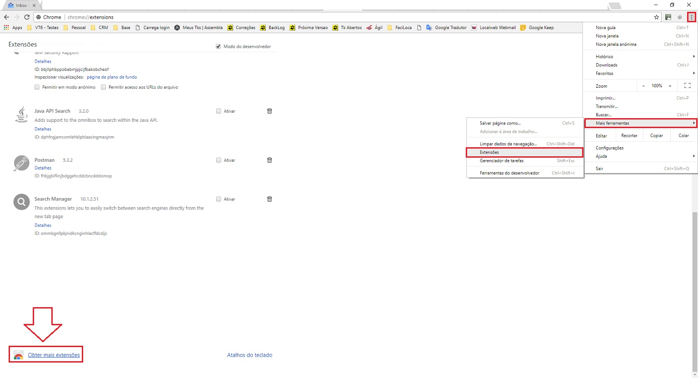Open the Apps grid in bookmarks bar
Viewport: 698px width, 378px height.
click(13, 28)
